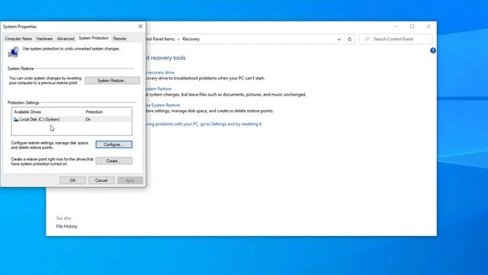Screen dimensions: 488x275
Task: Maximize the Recovery Control Panel window
Action: (x=412, y=27)
